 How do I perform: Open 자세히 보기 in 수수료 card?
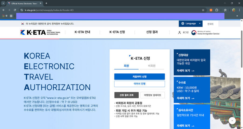tap(185, 98)
